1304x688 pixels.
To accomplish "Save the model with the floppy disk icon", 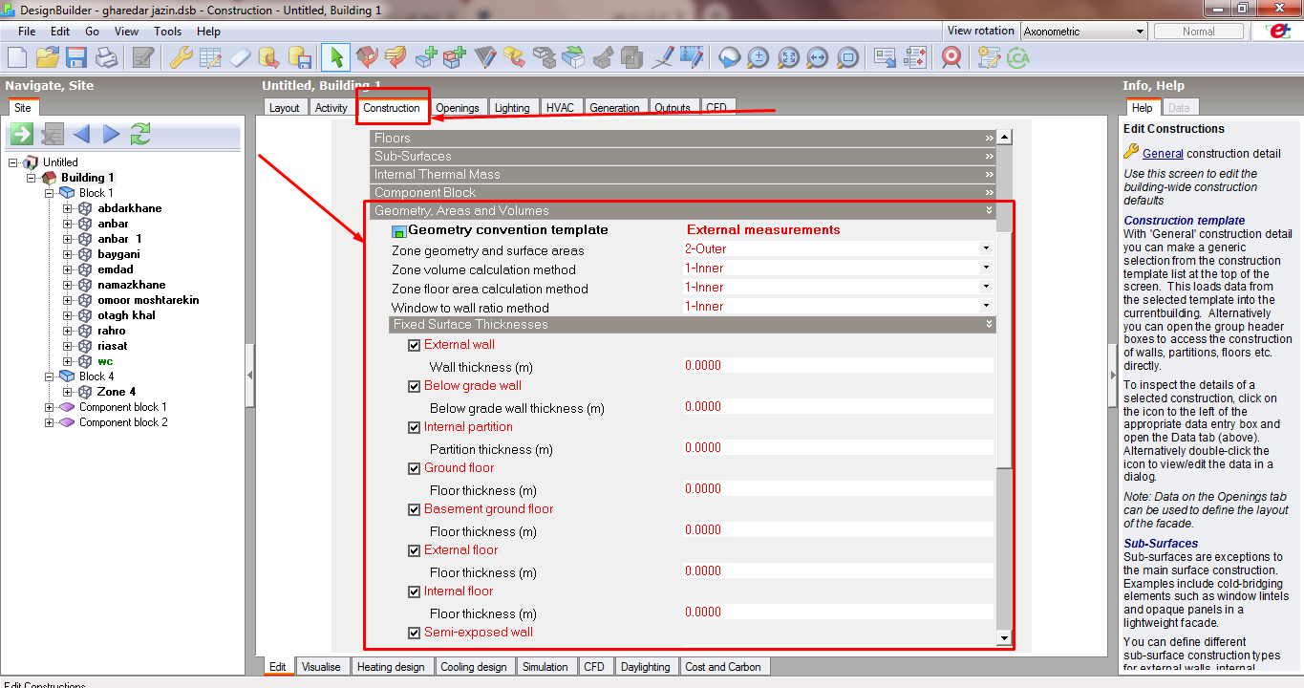I will 76,57.
